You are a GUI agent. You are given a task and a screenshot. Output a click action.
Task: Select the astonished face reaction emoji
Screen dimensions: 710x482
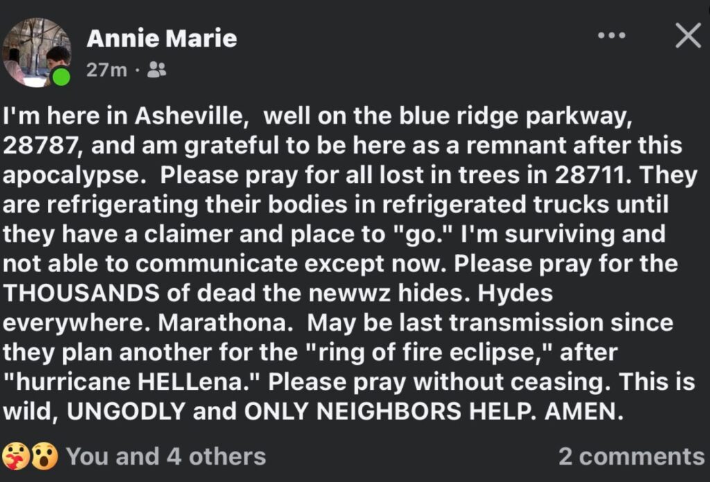coord(43,456)
